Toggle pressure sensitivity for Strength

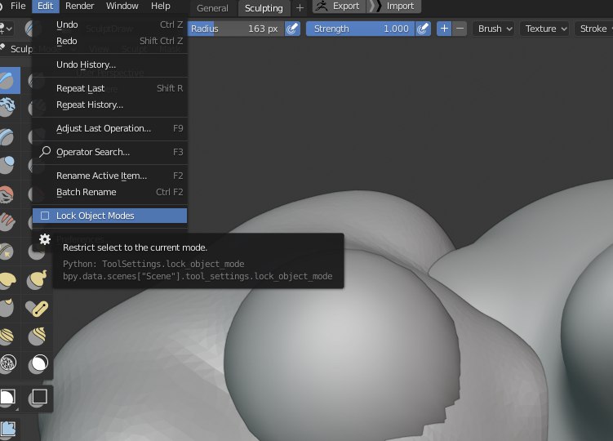(423, 29)
